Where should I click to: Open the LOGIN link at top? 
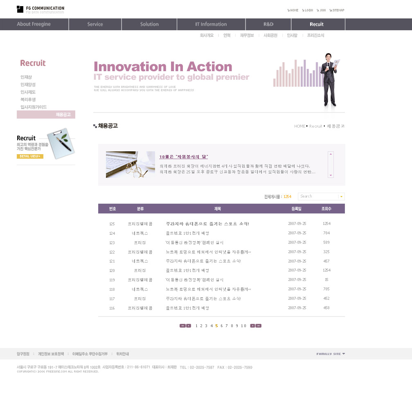307,10
